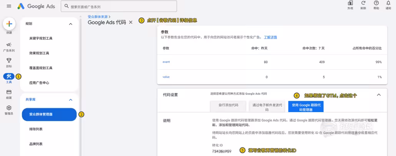
Task: Select the 通过电子邮件发送代码 tab
Action: 267,107
